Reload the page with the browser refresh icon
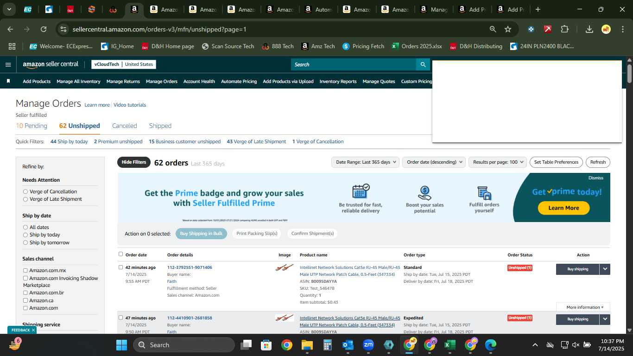 [44, 29]
